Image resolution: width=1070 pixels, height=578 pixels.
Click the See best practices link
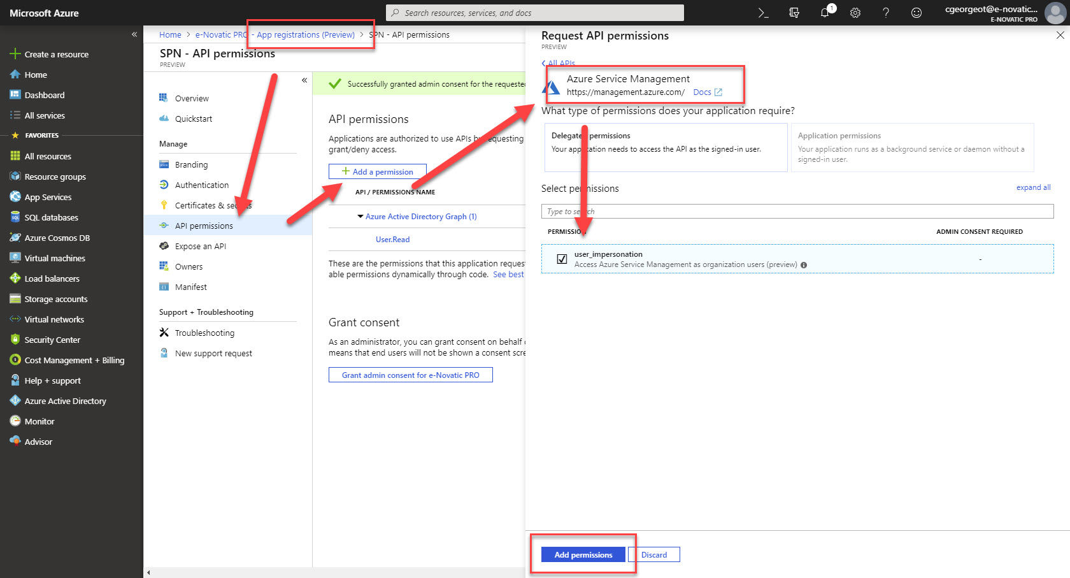coord(508,275)
